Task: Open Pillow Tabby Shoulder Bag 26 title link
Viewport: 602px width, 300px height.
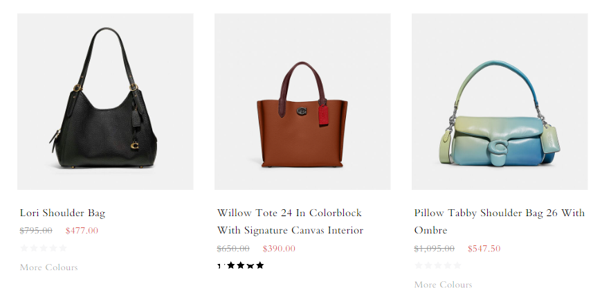Action: [499, 222]
